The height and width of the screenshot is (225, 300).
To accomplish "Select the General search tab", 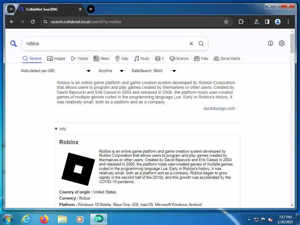I will [32, 59].
